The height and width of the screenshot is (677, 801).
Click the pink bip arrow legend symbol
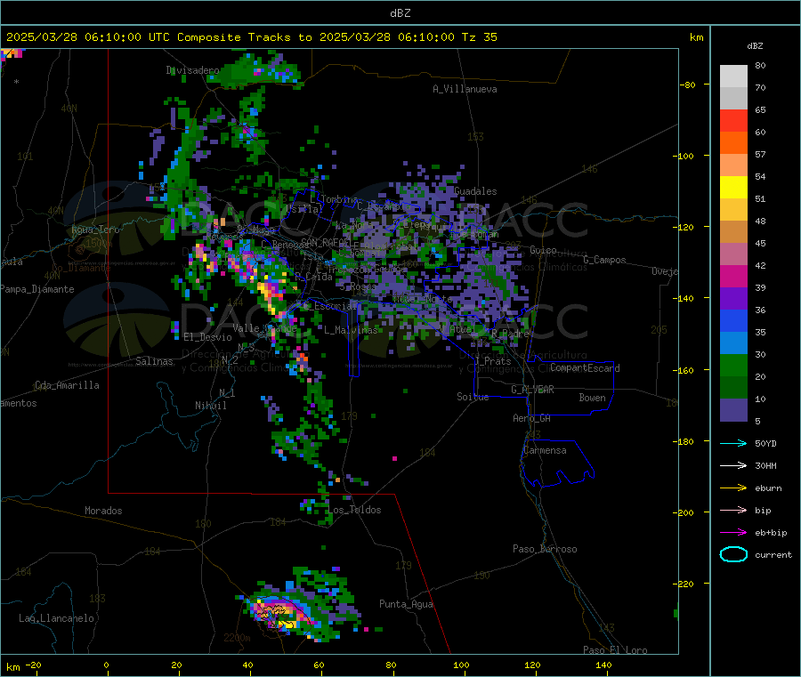pyautogui.click(x=733, y=510)
